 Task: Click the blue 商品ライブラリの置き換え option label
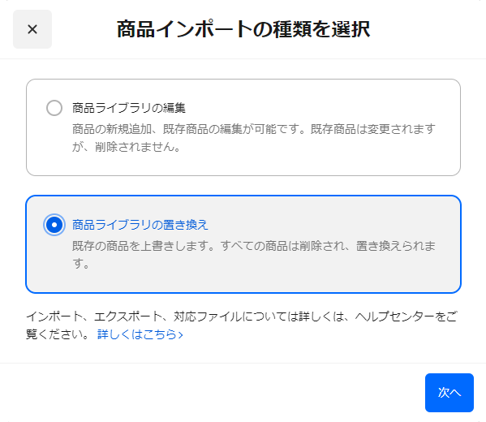point(140,225)
